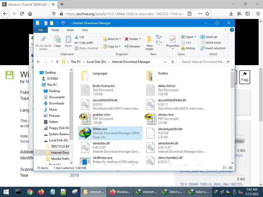Rename the selected file
The image size is (263, 197).
pyautogui.click(x=132, y=46)
